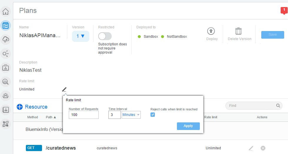Click the Find search field
Viewport: 288px width, 154px height.
pyautogui.click(x=254, y=106)
